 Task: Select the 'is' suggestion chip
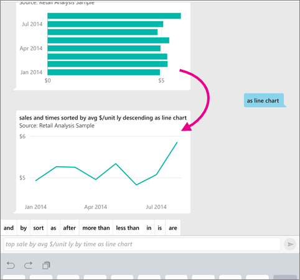(x=160, y=228)
